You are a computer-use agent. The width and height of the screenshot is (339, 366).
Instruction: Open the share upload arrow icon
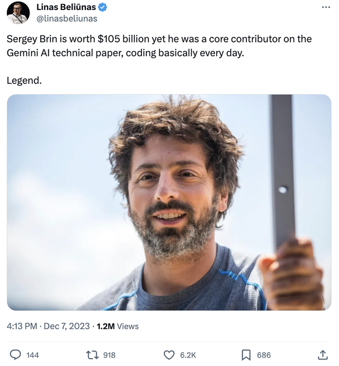tap(323, 355)
